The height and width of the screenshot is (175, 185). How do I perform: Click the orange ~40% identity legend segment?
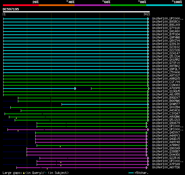coord(57,5)
